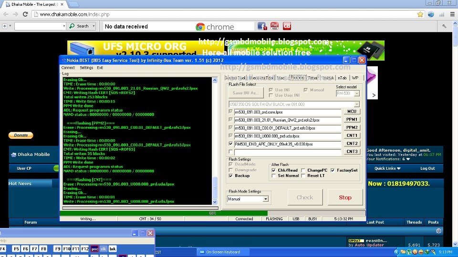Bookmark this page with the star icon
The width and height of the screenshot is (458, 257).
coord(420,14)
